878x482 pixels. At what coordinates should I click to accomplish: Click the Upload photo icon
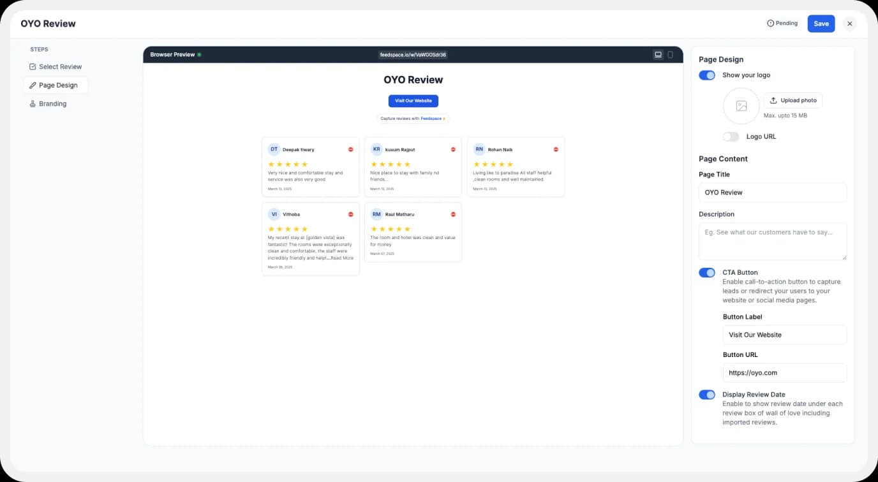coord(773,100)
